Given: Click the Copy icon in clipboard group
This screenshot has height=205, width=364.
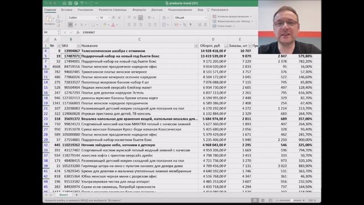Looking at the screenshot, I should [58, 21].
